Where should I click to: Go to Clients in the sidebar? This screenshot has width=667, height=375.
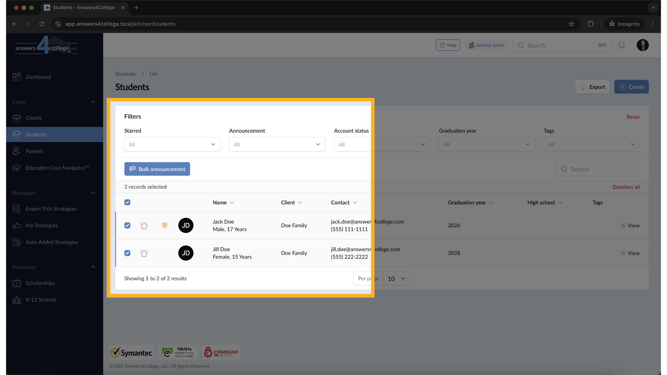(34, 118)
